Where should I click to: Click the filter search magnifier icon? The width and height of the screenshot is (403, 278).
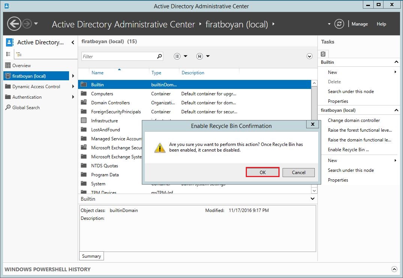[x=159, y=56]
